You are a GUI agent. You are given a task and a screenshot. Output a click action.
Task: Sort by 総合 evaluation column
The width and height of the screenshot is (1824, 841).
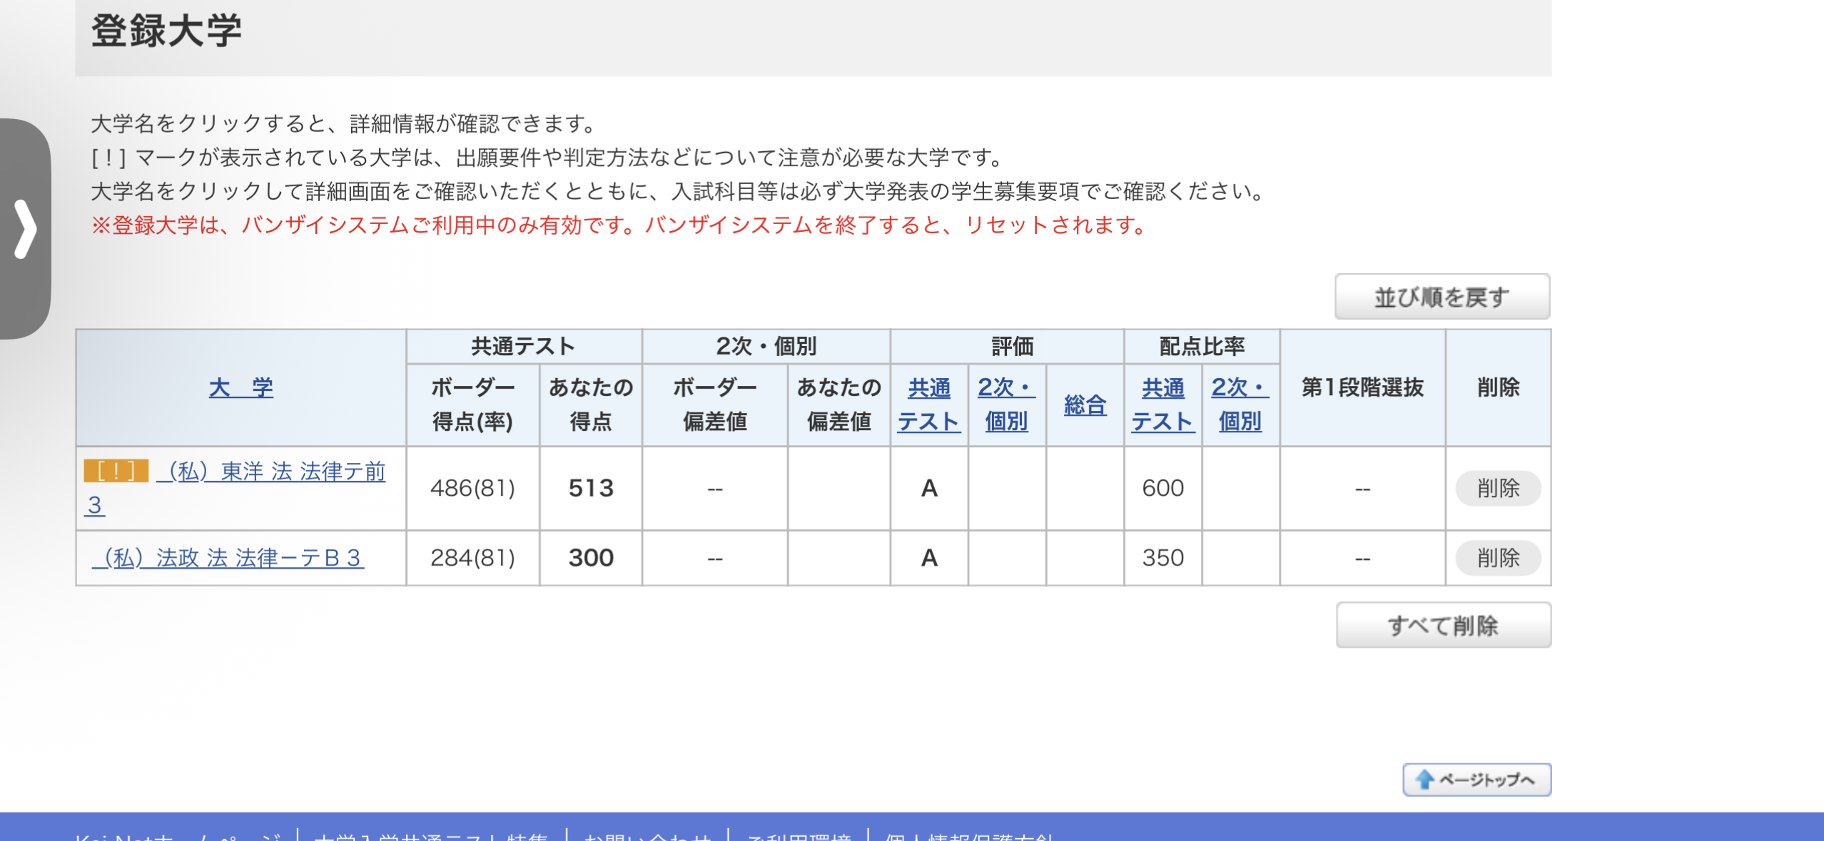[1085, 404]
